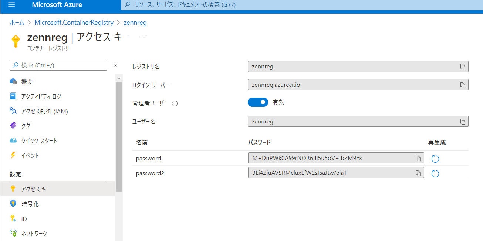Click the sidebar 検索 (Ctrl+/) box

click(58, 65)
